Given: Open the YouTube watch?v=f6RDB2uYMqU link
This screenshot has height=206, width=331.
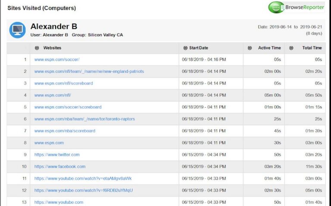Looking at the screenshot, I should pos(84,191).
